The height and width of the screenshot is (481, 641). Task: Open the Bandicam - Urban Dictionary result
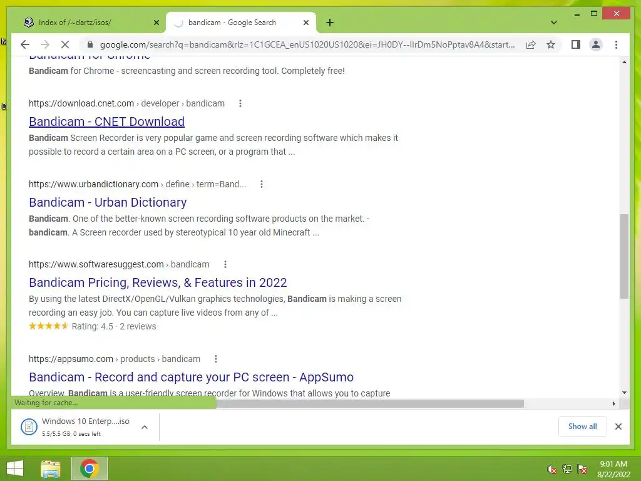click(108, 202)
